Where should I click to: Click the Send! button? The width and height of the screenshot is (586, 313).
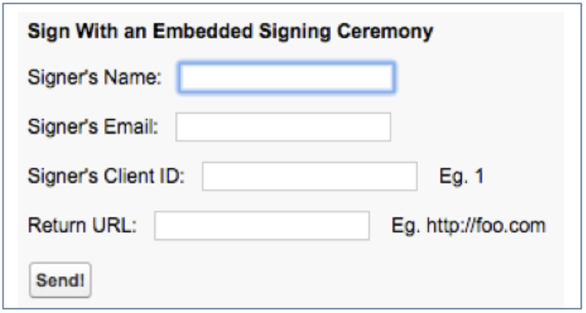(60, 280)
